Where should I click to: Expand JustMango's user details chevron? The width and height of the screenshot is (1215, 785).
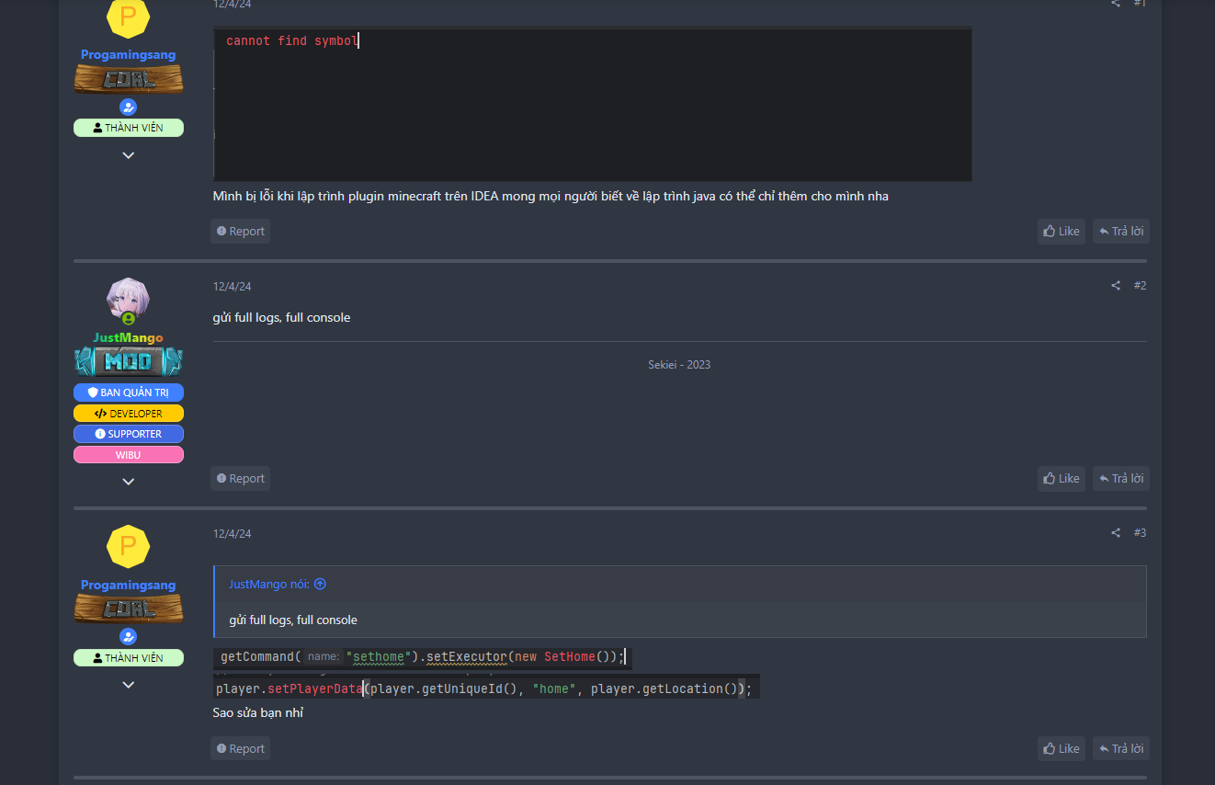pos(129,481)
